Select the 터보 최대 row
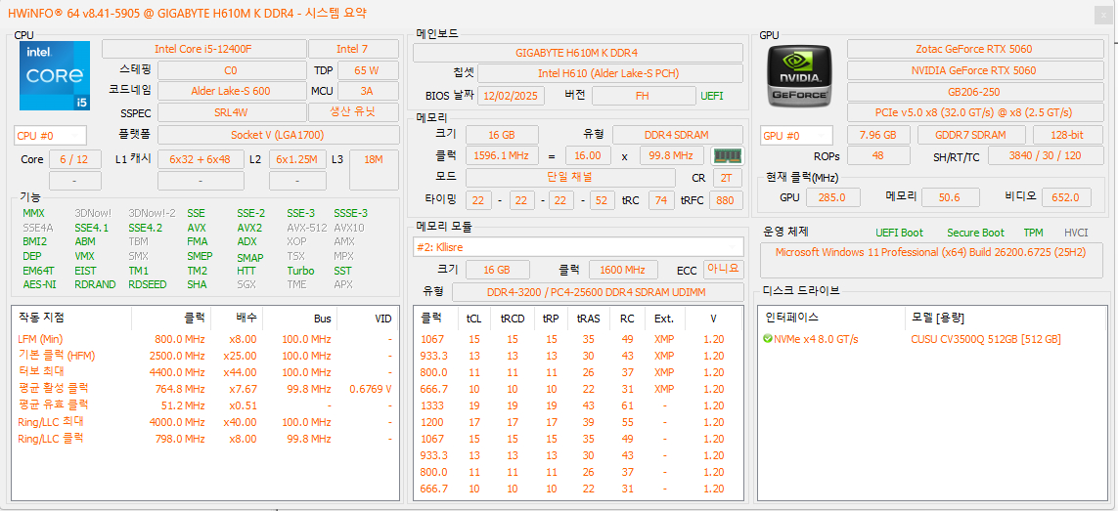Image resolution: width=1118 pixels, height=511 pixels. point(206,372)
